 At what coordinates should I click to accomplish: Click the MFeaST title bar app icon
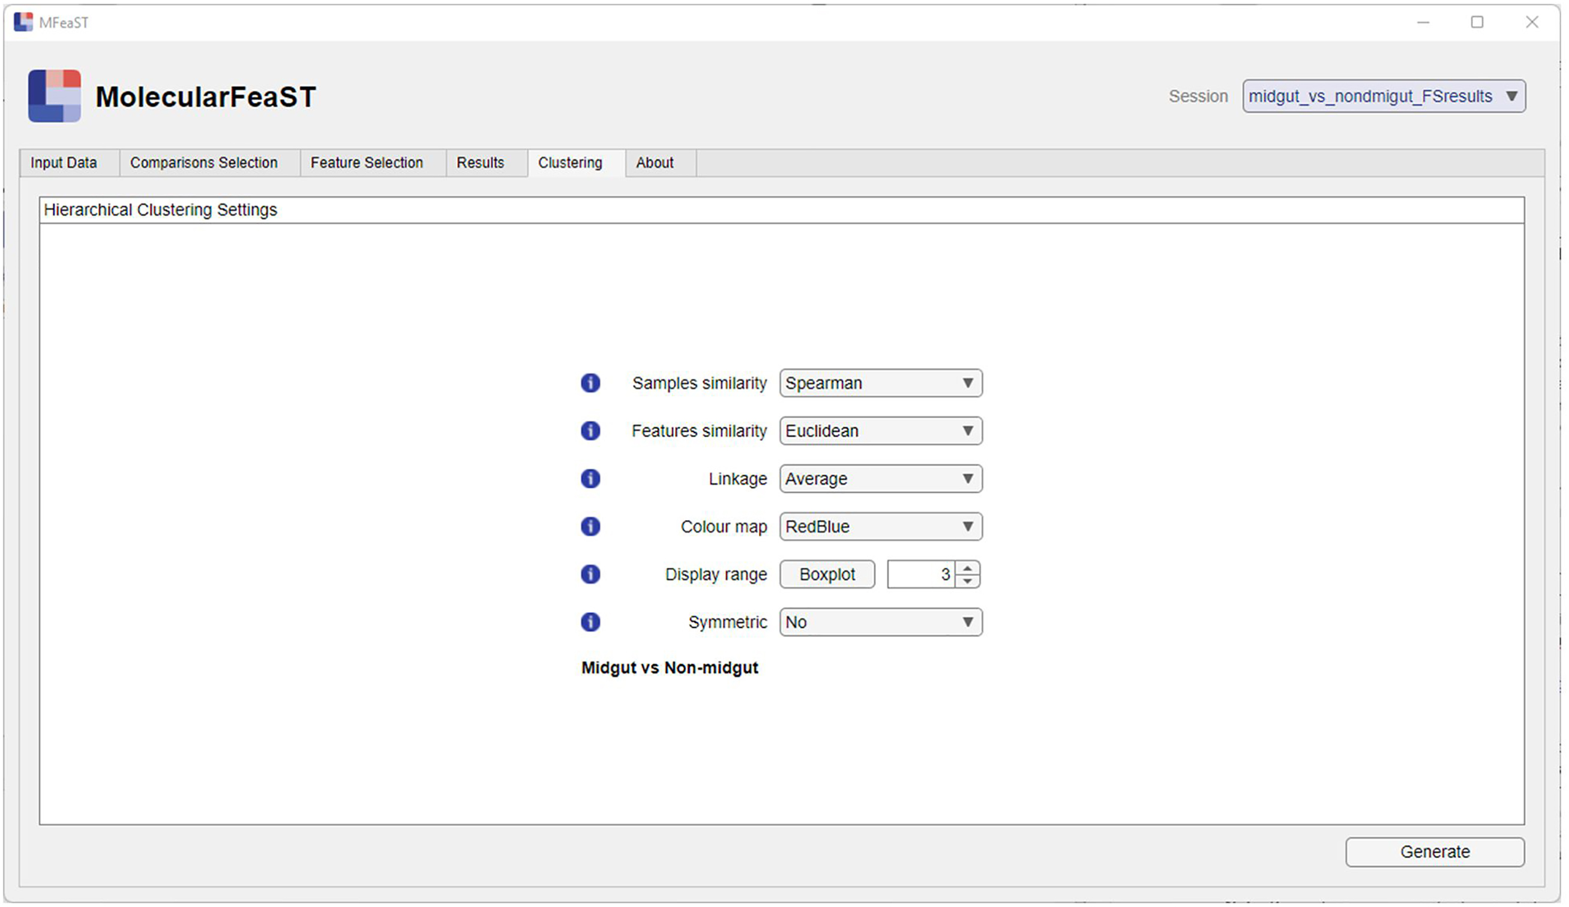coord(23,22)
